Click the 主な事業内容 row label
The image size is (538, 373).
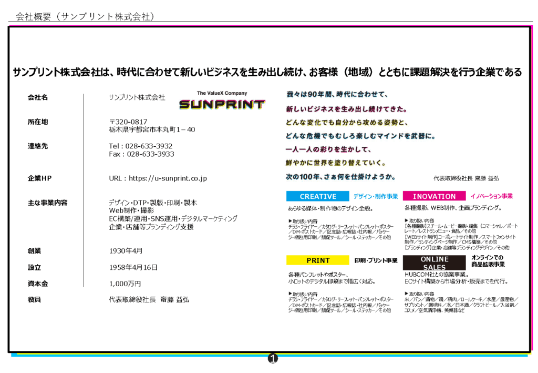[48, 203]
